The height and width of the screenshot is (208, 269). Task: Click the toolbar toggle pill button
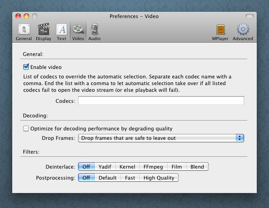pos(250,16)
